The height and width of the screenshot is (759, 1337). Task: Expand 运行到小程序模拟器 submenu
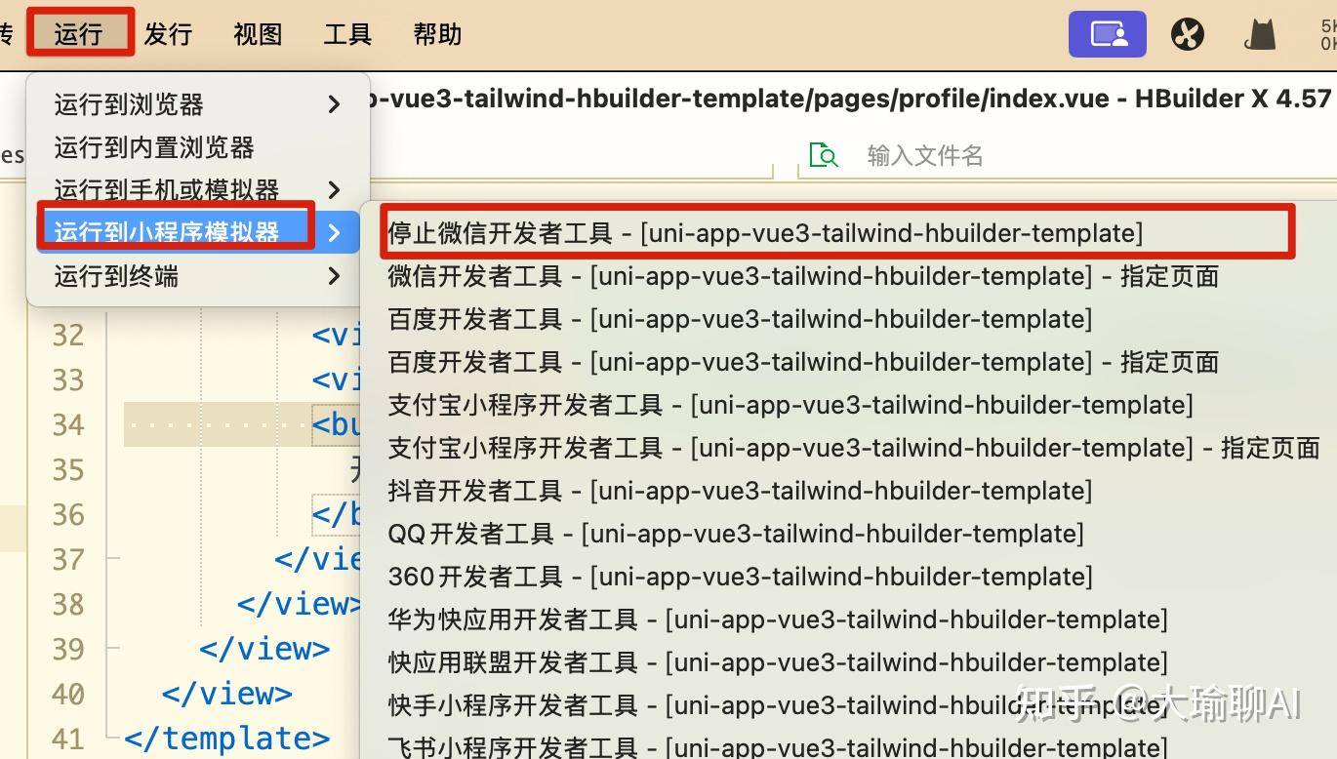point(198,232)
